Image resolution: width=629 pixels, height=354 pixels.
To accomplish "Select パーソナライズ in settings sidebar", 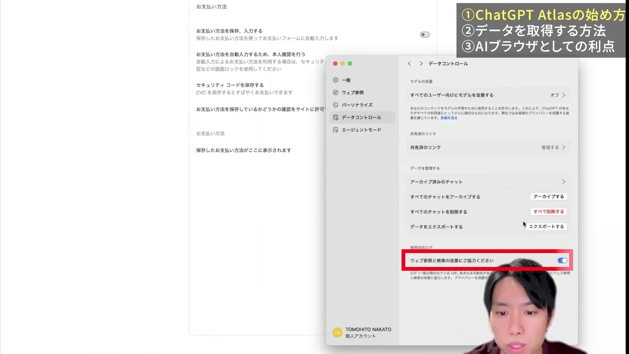I will [362, 105].
